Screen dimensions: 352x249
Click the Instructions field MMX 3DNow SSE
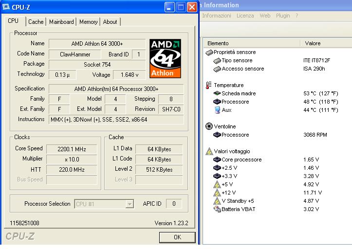[116, 120]
